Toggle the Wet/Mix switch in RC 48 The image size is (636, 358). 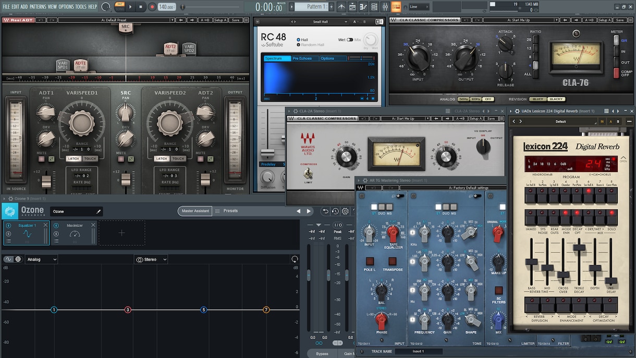click(350, 40)
